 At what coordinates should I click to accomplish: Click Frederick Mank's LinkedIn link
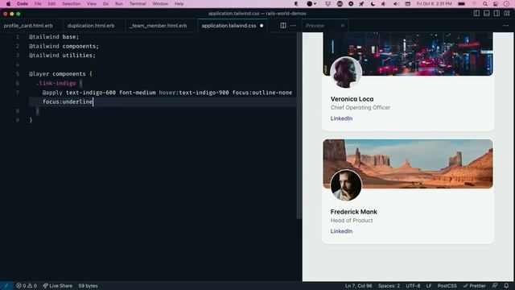click(341, 231)
